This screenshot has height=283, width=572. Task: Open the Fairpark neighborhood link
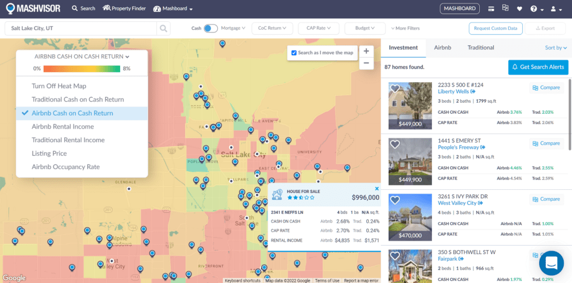(451, 259)
